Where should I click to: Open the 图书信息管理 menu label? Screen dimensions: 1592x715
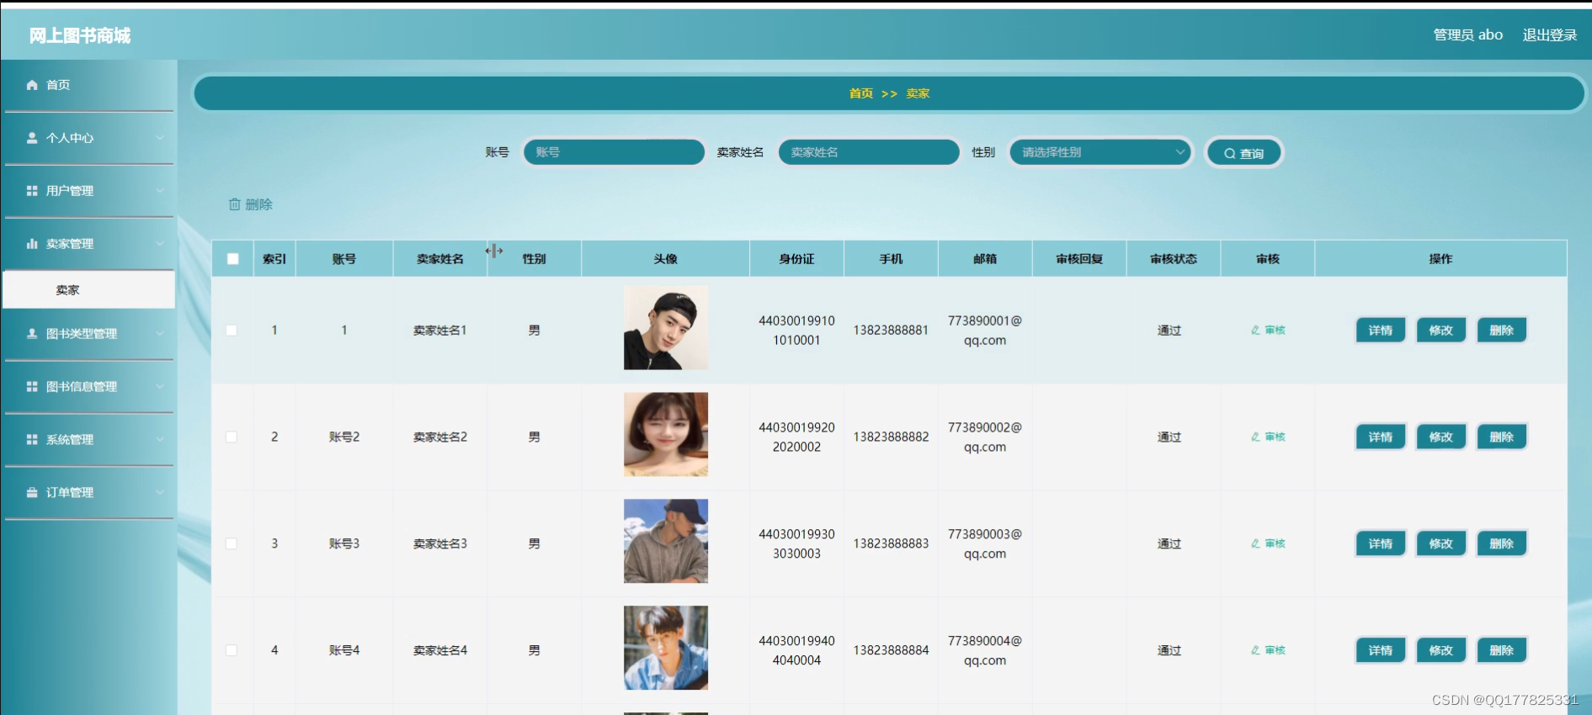(82, 387)
